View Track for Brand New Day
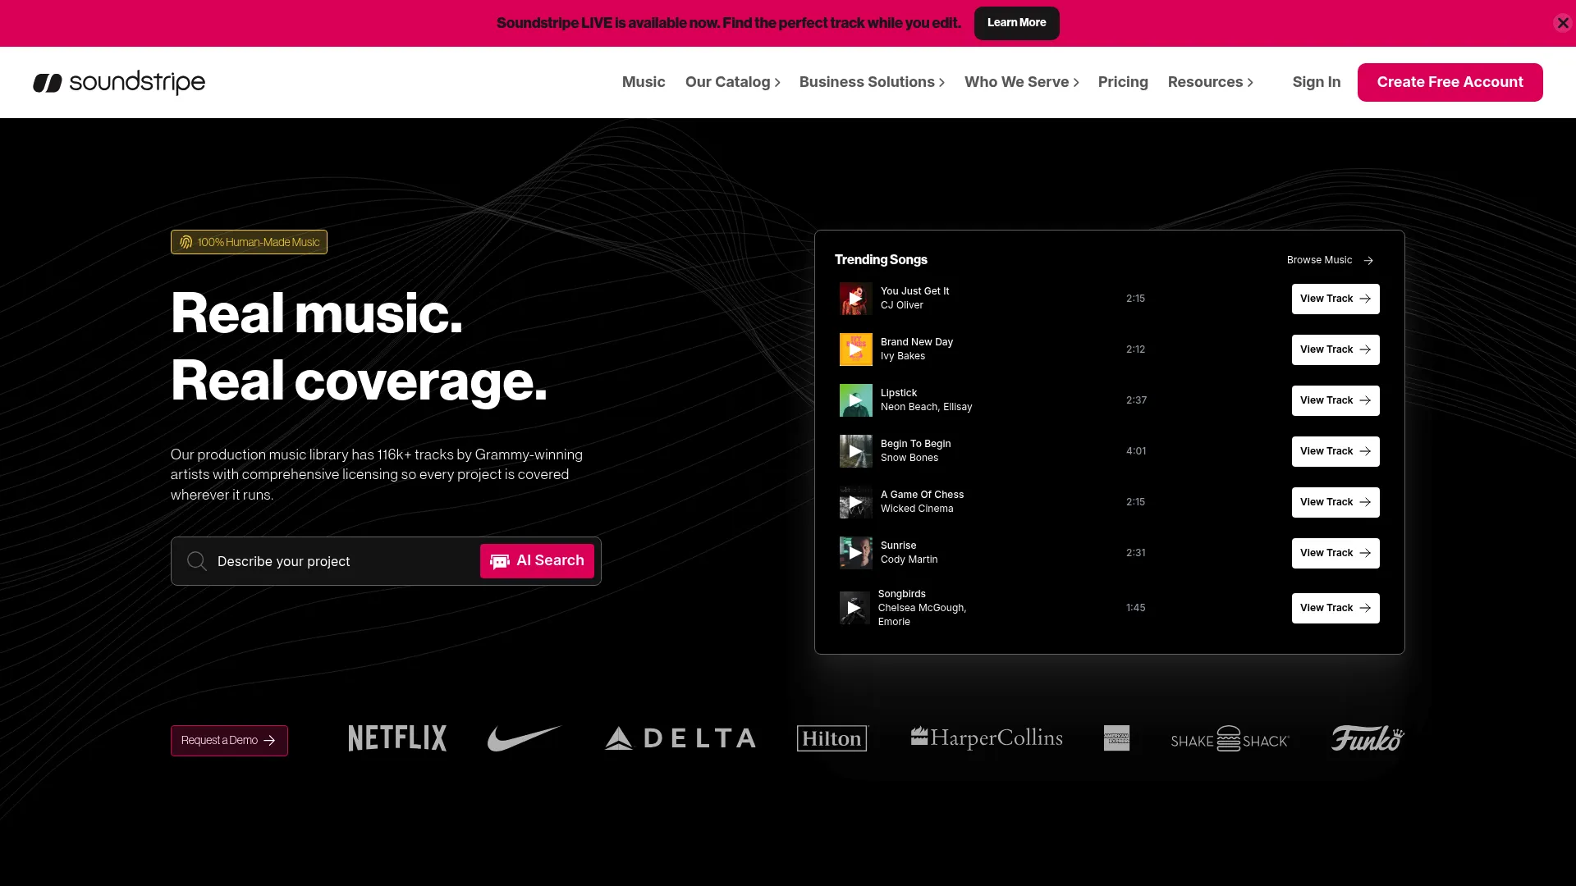Viewport: 1576px width, 886px height. coord(1335,349)
